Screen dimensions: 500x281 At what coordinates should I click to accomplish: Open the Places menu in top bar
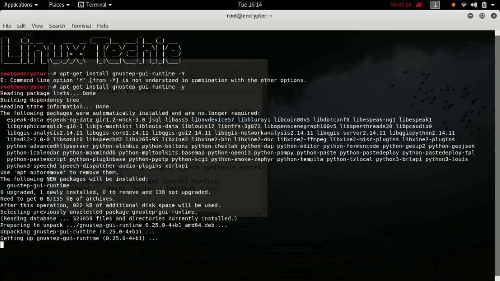59,5
